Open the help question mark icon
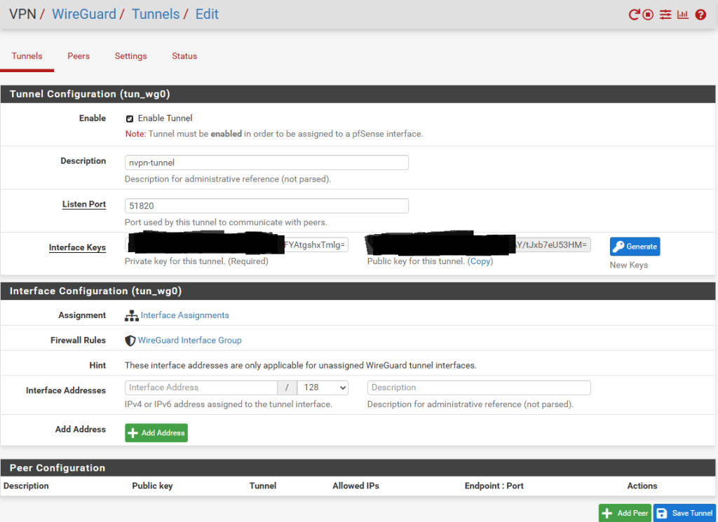 pyautogui.click(x=700, y=15)
